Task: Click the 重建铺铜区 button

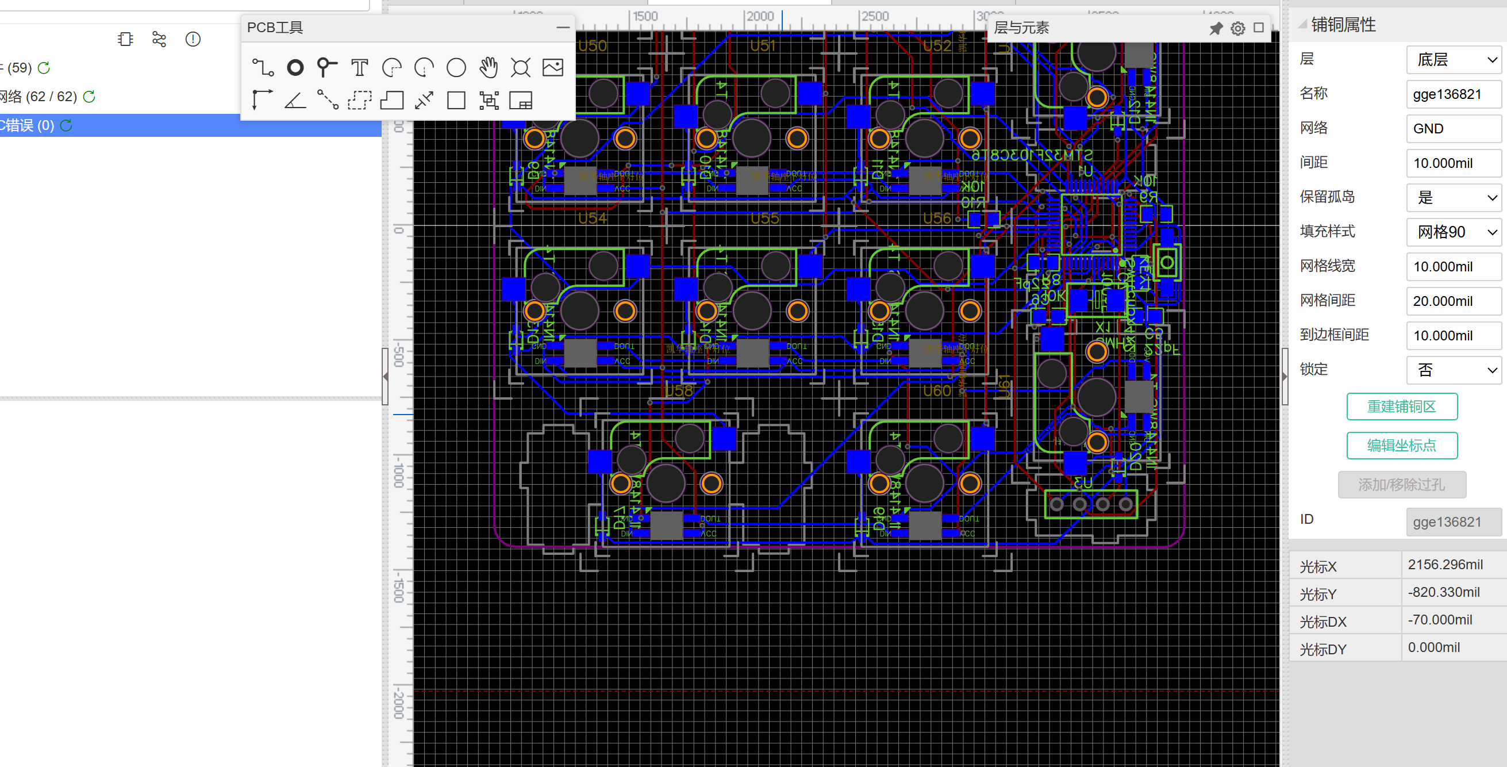Action: [x=1401, y=406]
